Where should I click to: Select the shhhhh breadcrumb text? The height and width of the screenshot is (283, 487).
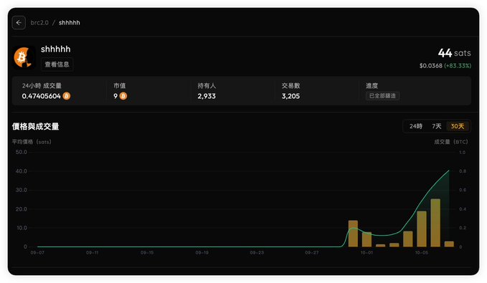pyautogui.click(x=70, y=23)
